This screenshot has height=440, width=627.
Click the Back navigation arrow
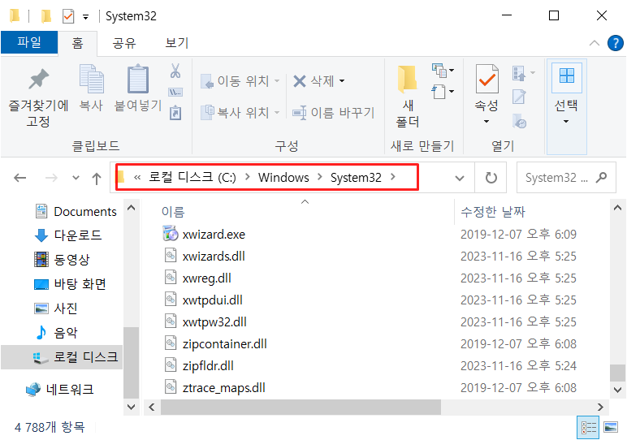[x=20, y=178]
